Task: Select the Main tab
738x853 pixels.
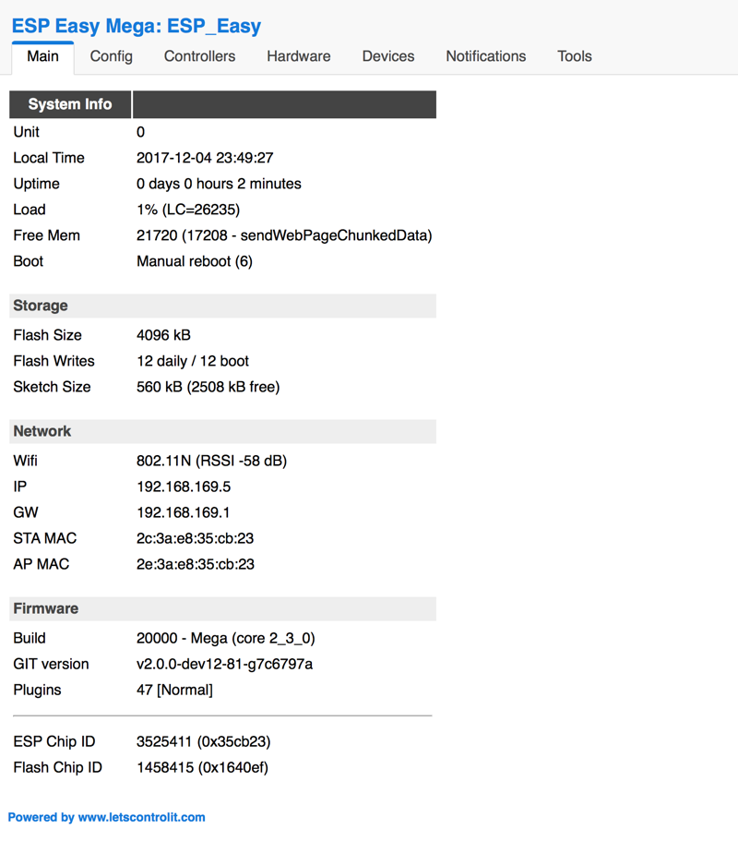Action: click(42, 56)
